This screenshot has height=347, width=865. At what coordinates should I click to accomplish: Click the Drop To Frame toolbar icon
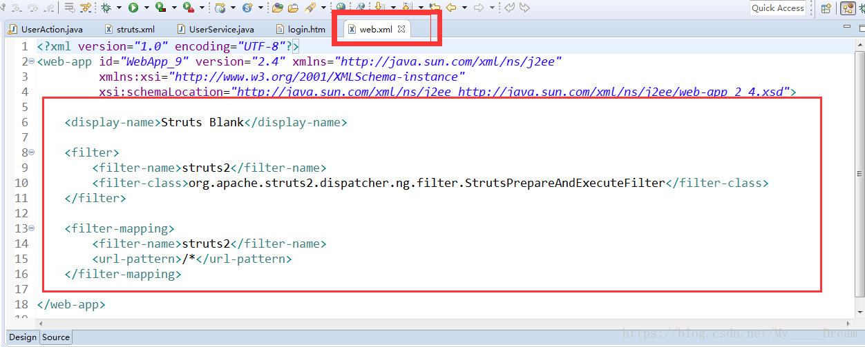click(x=69, y=8)
